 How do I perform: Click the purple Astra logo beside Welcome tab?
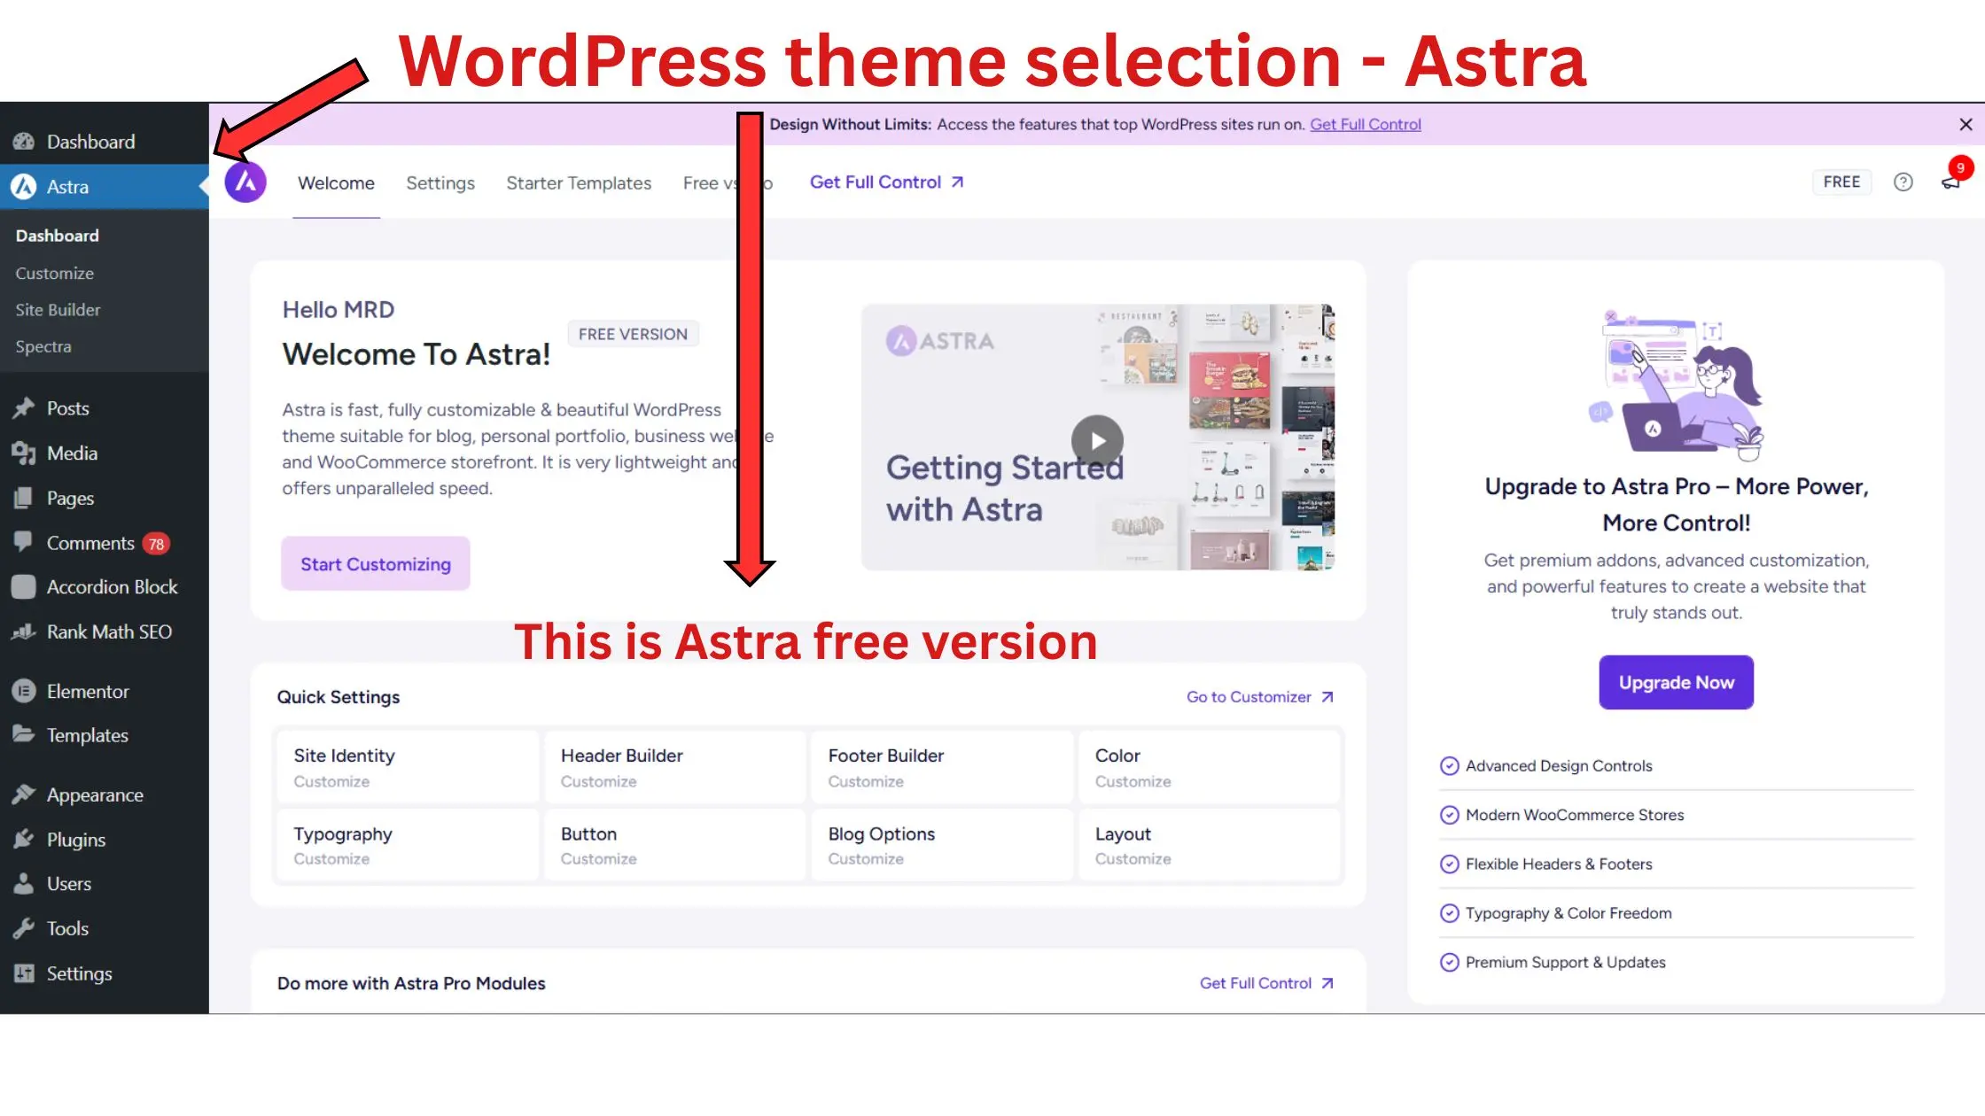[x=245, y=182]
